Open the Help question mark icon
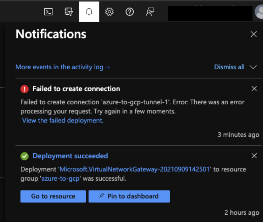Viewport: 263px width, 222px height. (130, 12)
